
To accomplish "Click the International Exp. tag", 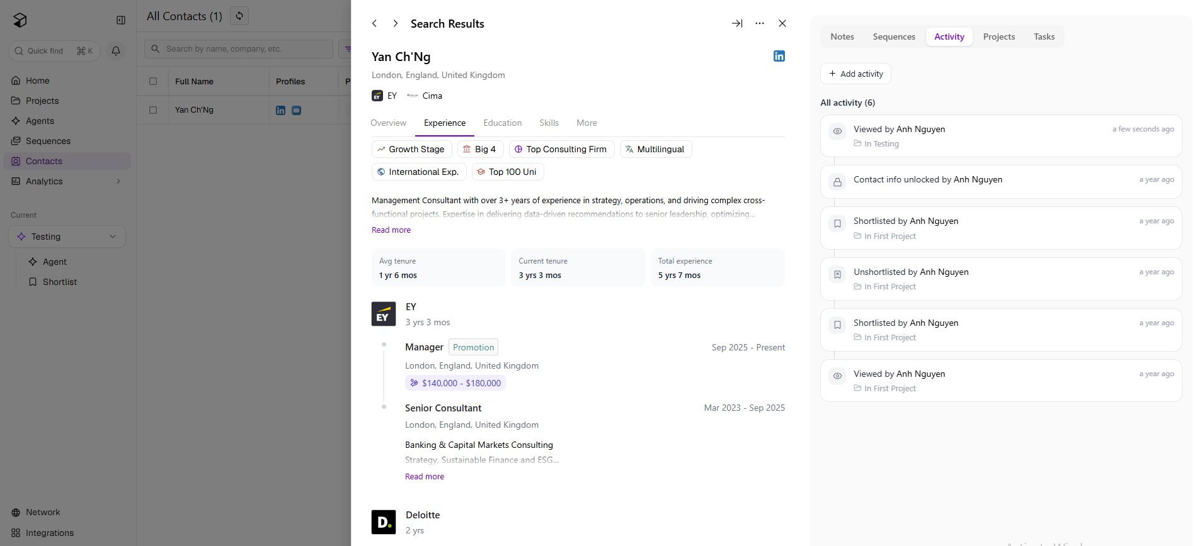I will 419,172.
